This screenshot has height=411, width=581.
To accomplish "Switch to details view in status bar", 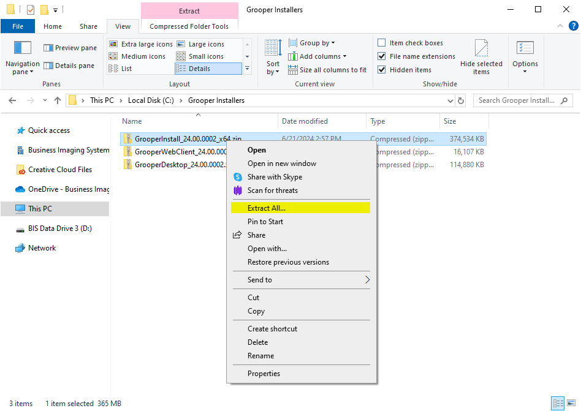I will click(558, 403).
